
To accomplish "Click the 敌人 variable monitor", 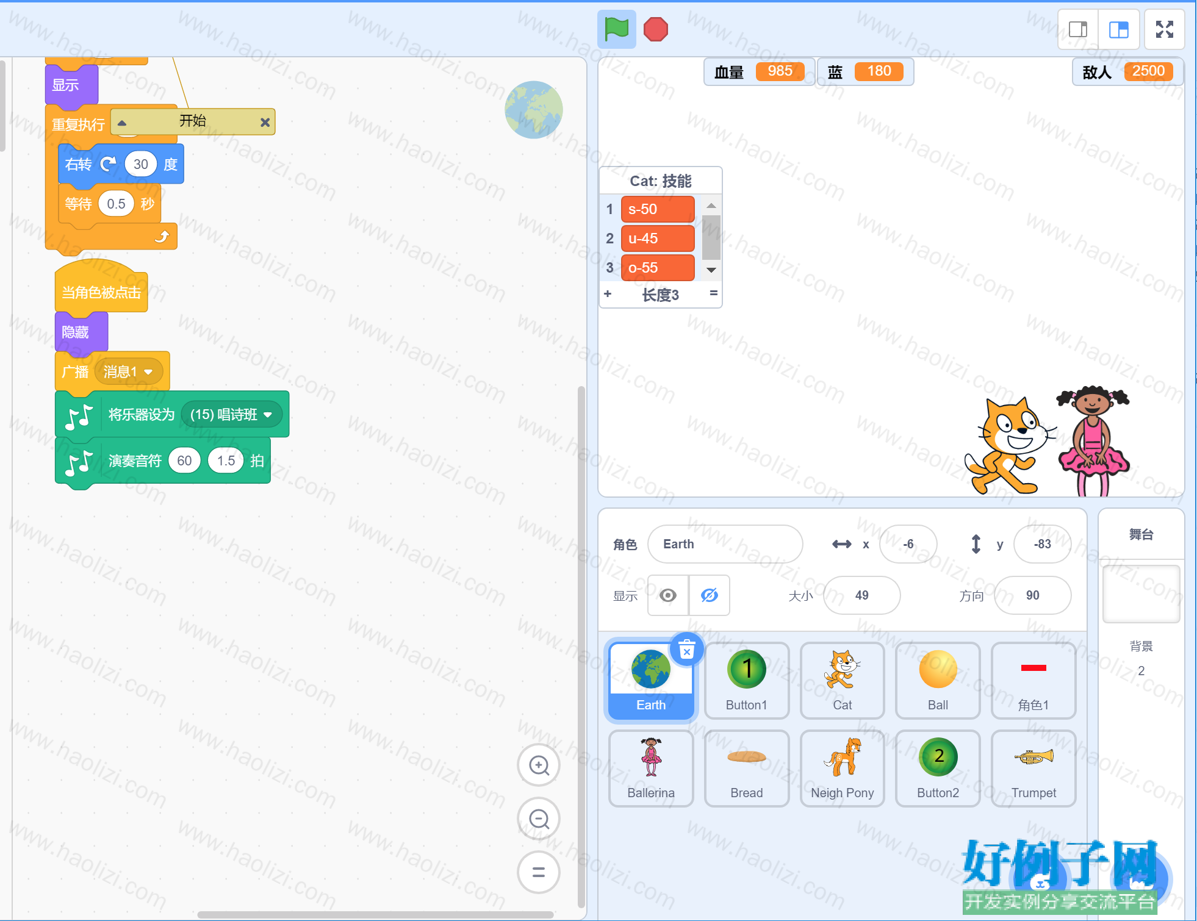I will [1127, 72].
